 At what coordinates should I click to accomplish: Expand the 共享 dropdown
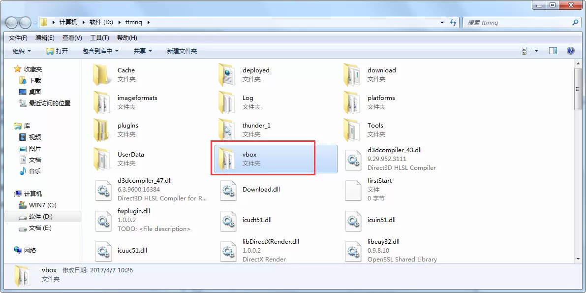pos(143,51)
